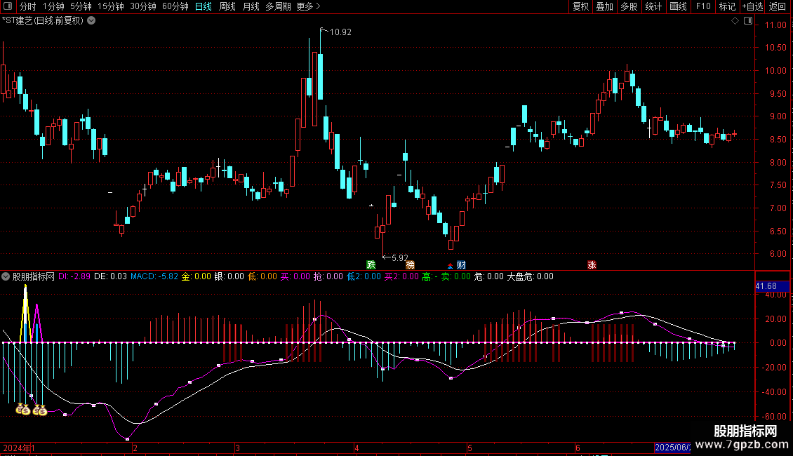
Task: Expand 更多 time period options
Action: pos(308,7)
